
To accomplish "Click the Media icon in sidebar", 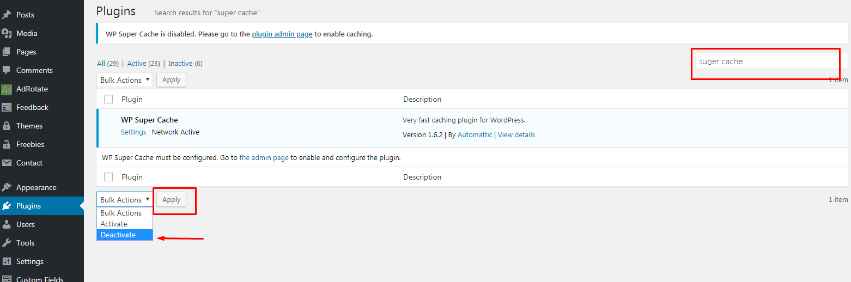I will pos(7,33).
